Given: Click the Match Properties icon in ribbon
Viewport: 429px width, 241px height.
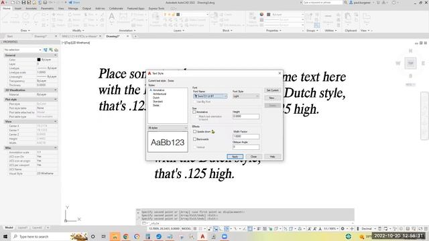Looking at the screenshot, I should coord(252,19).
